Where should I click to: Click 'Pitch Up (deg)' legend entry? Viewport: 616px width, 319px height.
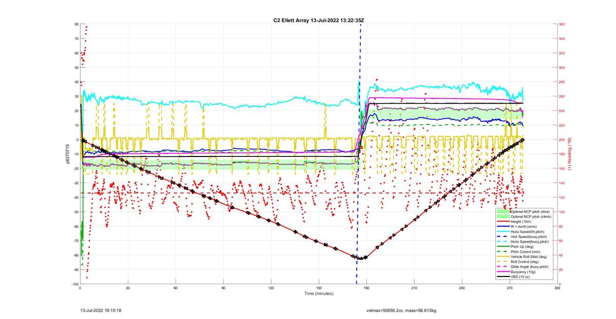(523, 247)
